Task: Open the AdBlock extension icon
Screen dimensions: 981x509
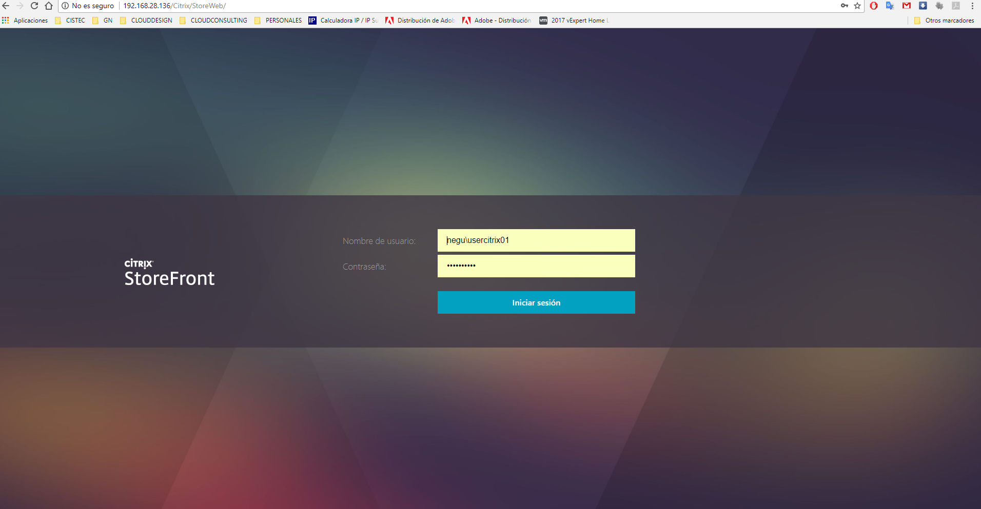Action: tap(873, 6)
